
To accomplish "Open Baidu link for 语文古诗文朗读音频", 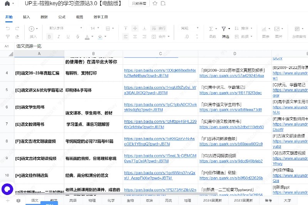I will [159, 141].
